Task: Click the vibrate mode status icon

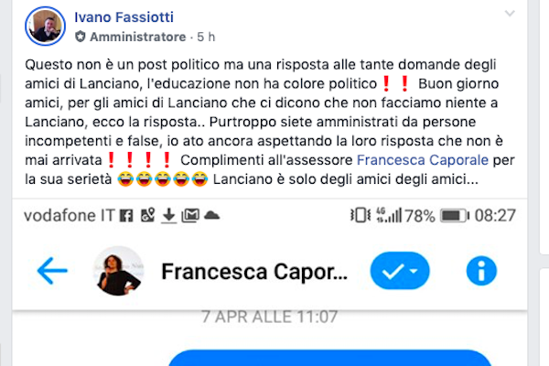Action: [361, 215]
